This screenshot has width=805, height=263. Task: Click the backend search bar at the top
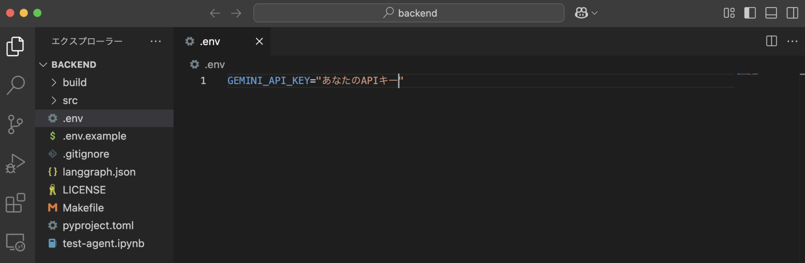(x=408, y=13)
